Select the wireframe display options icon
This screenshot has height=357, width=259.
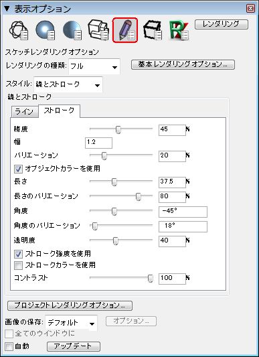pyautogui.click(x=19, y=31)
